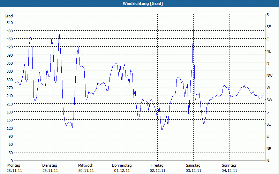Click the date 02.12.11
Image resolution: width=279 pixels, height=174 pixels.
point(158,171)
